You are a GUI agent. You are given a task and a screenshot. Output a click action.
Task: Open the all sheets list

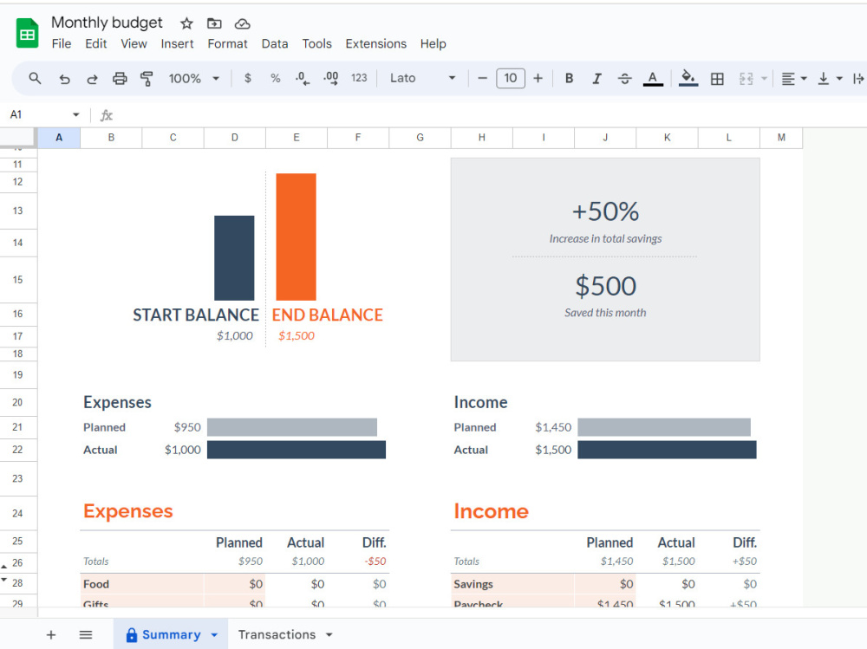click(86, 634)
